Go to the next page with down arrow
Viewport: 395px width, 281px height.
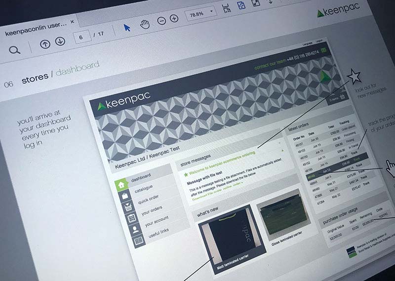(x=60, y=41)
